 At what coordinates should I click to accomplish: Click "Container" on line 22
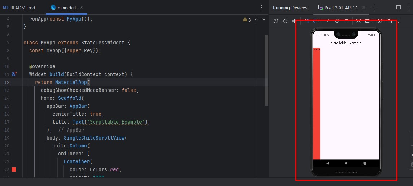pyautogui.click(x=77, y=161)
